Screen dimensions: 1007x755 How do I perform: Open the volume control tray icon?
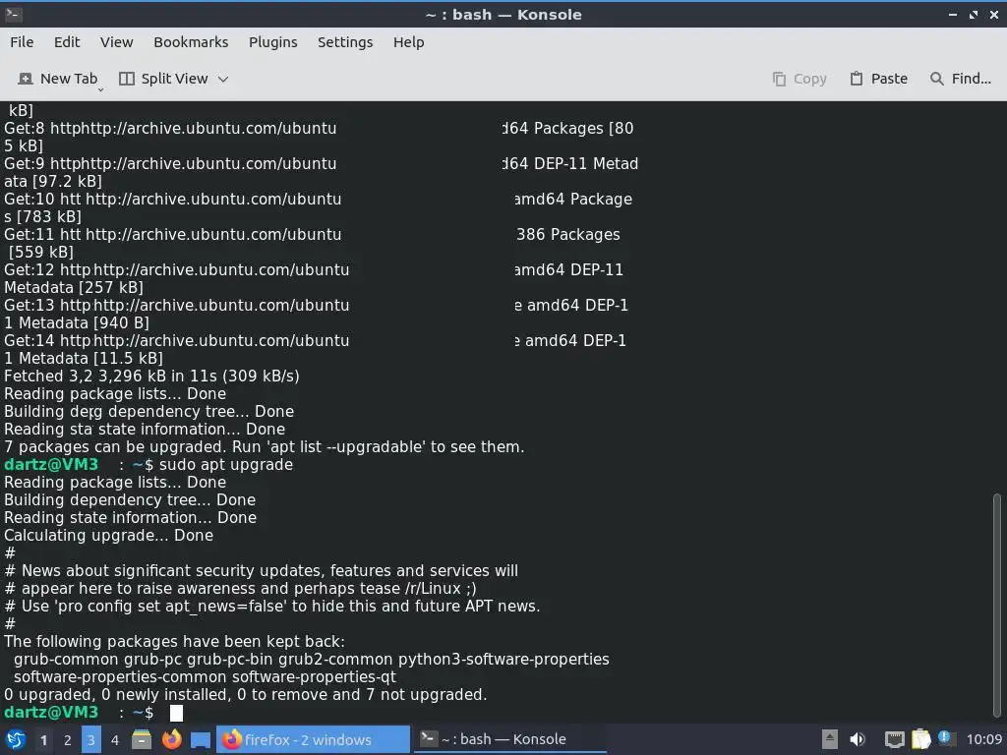(858, 739)
